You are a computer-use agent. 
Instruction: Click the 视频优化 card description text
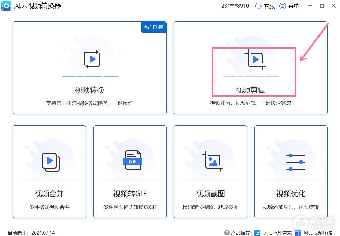tap(291, 207)
